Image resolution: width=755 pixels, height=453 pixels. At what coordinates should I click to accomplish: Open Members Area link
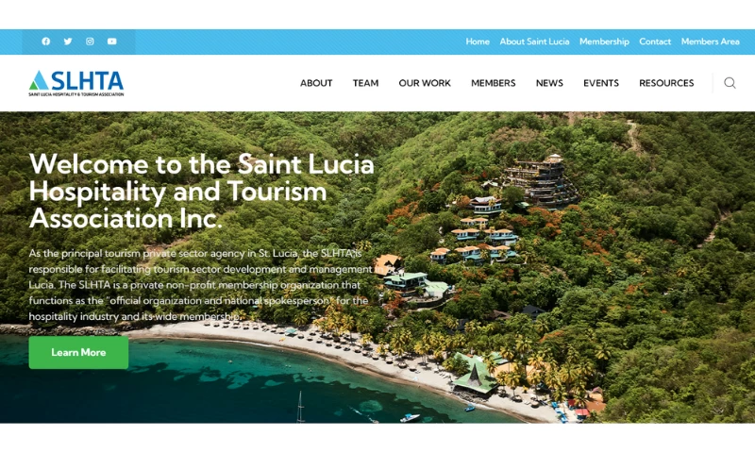(x=710, y=42)
